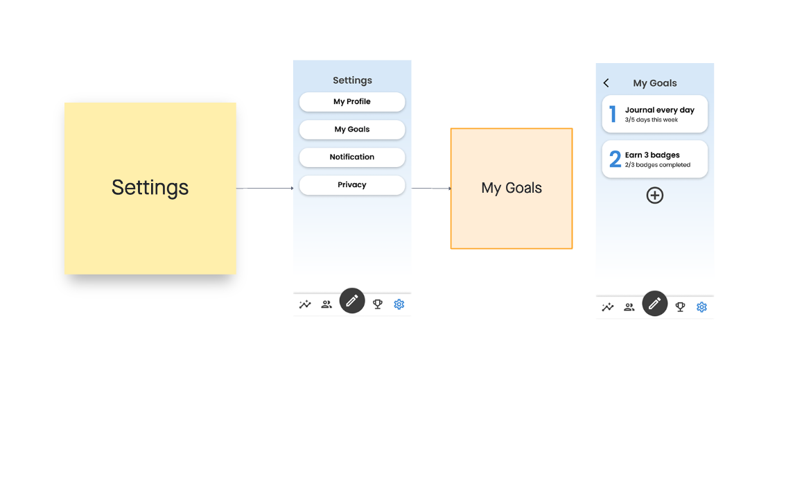Select the orange My Goals box
Viewport: 786px width, 477px height.
(512, 188)
